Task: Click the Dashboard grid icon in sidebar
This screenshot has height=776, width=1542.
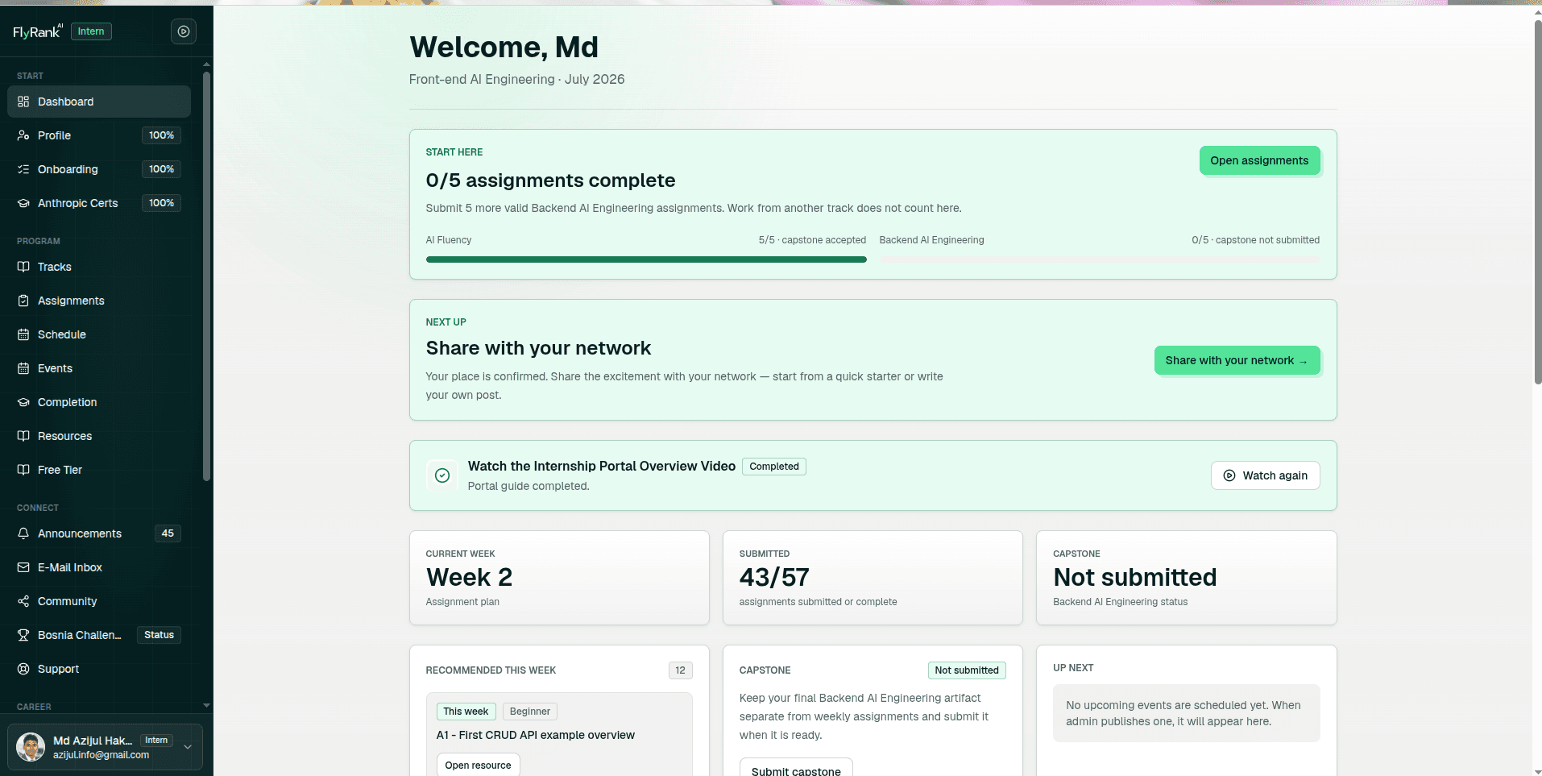Action: coord(23,102)
